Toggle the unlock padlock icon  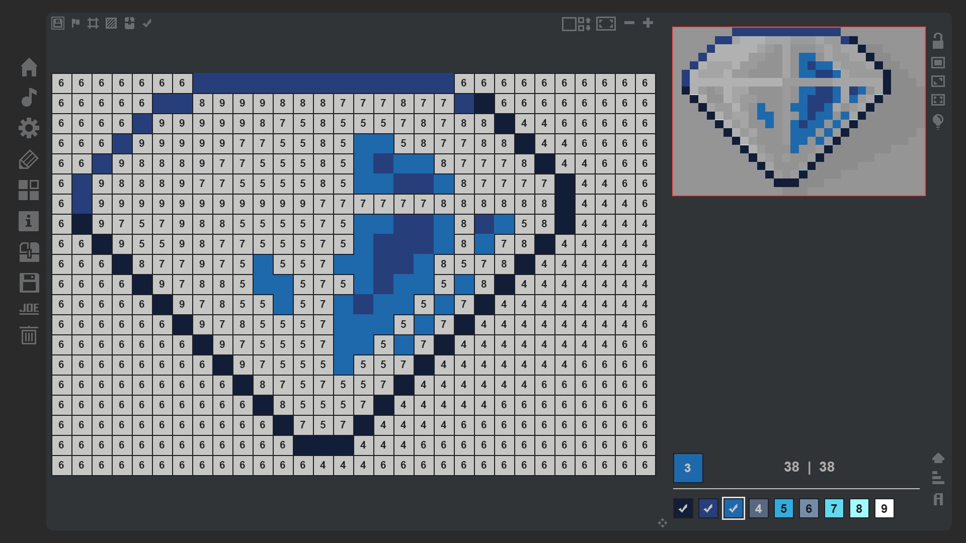pyautogui.click(x=938, y=41)
